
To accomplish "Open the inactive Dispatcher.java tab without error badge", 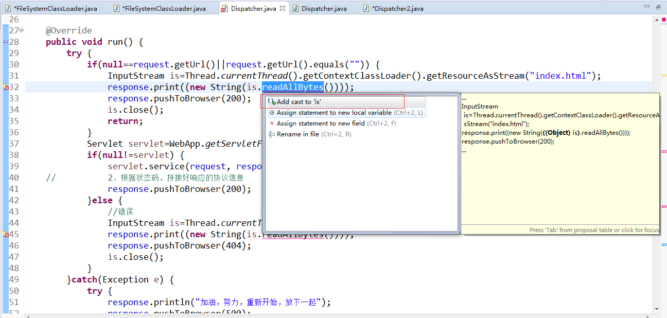I will 319,9.
